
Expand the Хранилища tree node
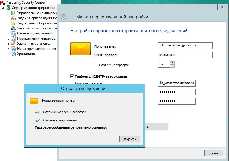tap(8, 54)
